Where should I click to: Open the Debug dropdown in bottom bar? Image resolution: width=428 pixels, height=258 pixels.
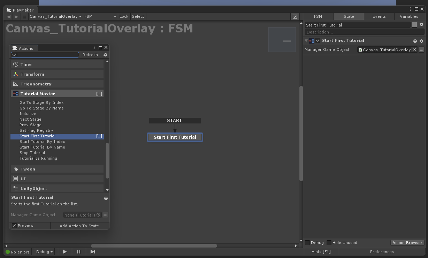click(x=44, y=252)
